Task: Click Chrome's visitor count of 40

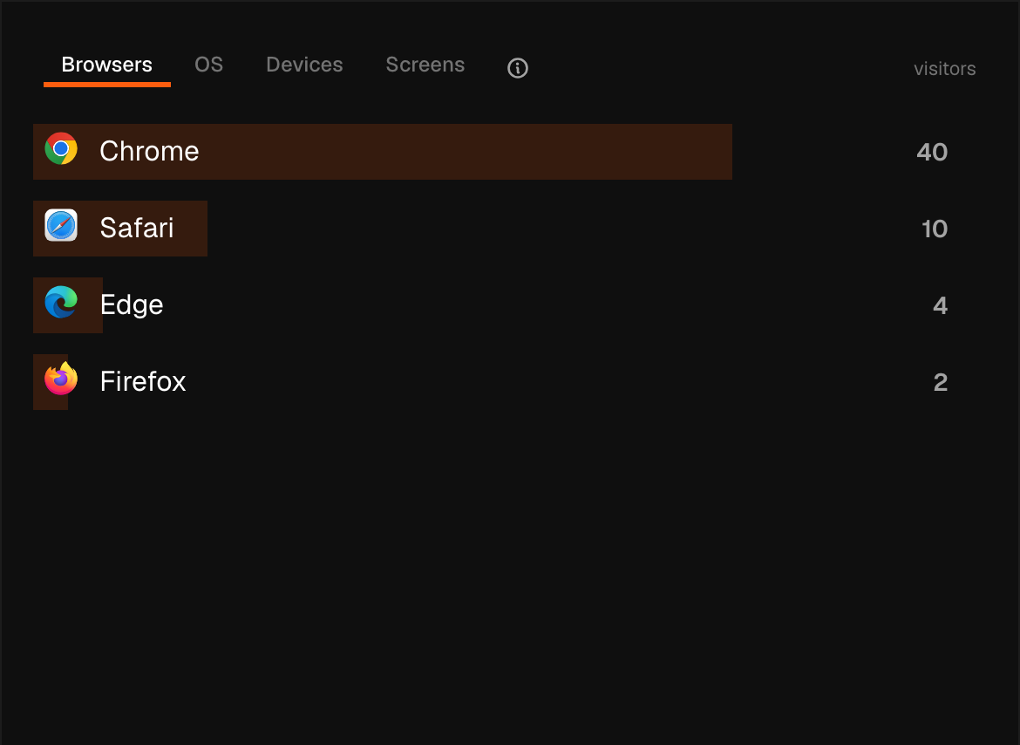Action: (x=932, y=153)
